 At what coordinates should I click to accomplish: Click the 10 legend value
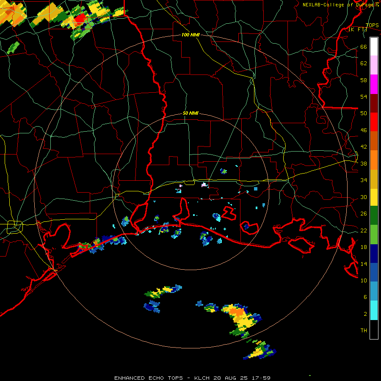pyautogui.click(x=364, y=281)
